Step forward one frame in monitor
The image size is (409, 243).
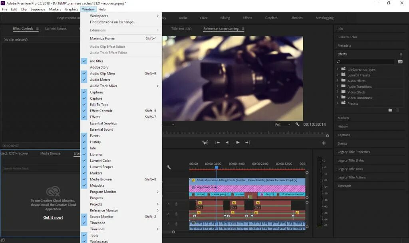coord(238,143)
